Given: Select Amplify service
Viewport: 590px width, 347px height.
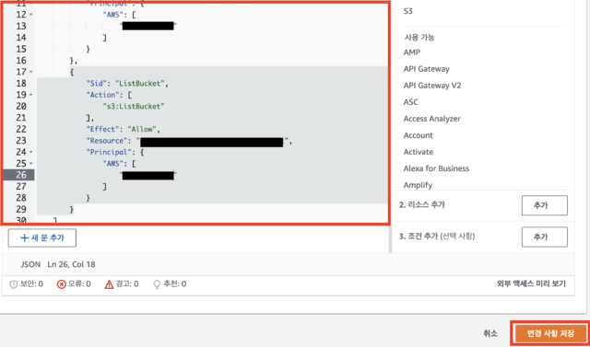Looking at the screenshot, I should pyautogui.click(x=418, y=185).
